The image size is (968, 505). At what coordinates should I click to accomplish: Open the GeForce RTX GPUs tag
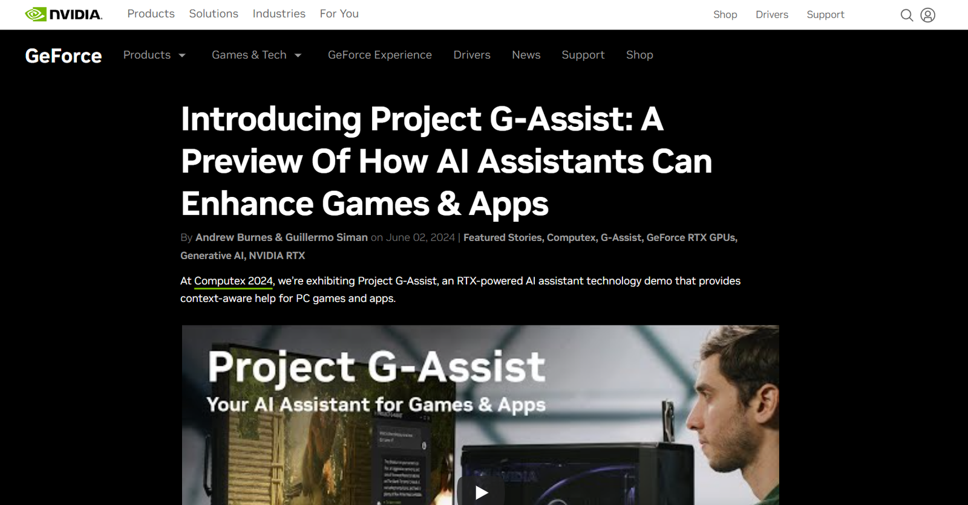click(692, 237)
